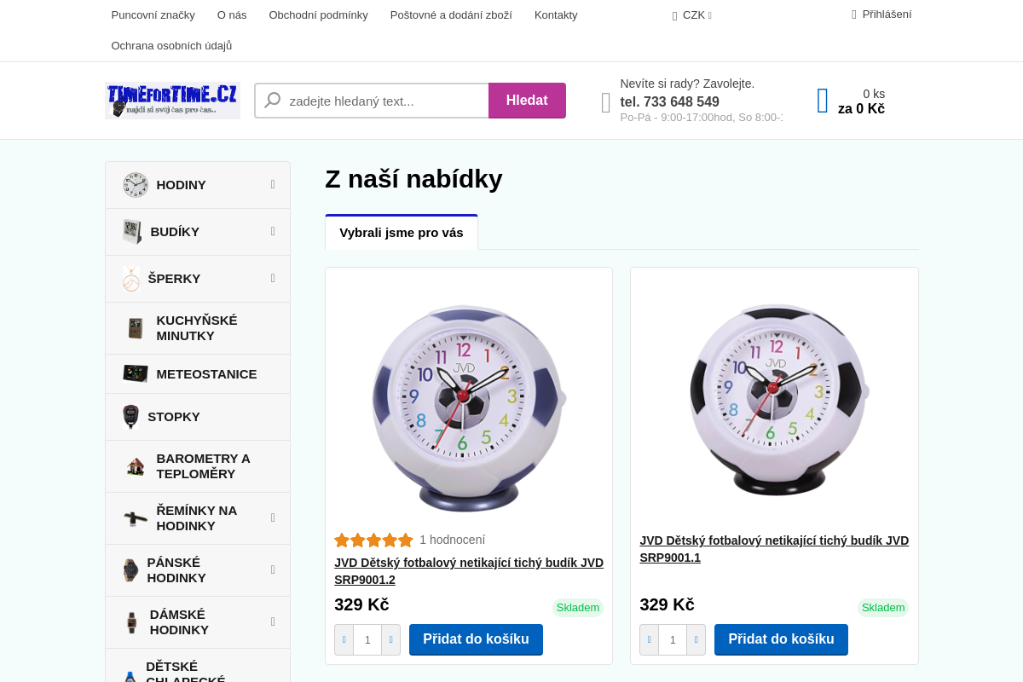The height and width of the screenshot is (682, 1023).
Task: Click the Stopky stopwatch category icon
Action: click(x=130, y=417)
